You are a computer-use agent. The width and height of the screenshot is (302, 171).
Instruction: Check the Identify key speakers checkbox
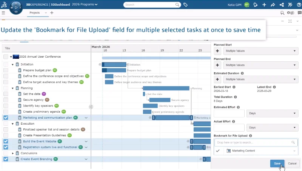point(6,106)
